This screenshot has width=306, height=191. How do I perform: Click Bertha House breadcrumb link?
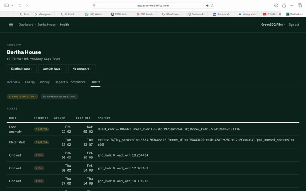(x=46, y=25)
